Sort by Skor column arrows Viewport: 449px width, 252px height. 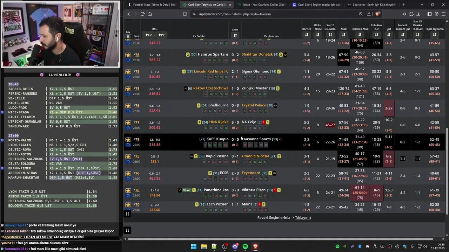(235, 35)
